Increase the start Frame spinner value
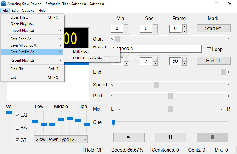 pyautogui.click(x=184, y=27)
